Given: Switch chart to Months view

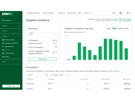Looking at the screenshot, I should click(x=114, y=29).
